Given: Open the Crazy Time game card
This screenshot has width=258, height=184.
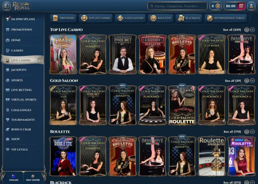Looking at the screenshot, I should click(x=63, y=54).
